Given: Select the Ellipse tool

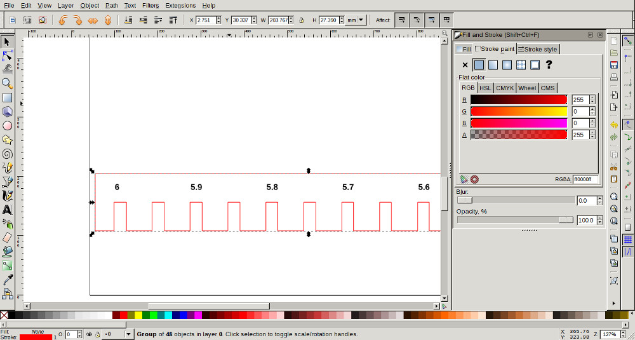Looking at the screenshot, I should point(7,126).
